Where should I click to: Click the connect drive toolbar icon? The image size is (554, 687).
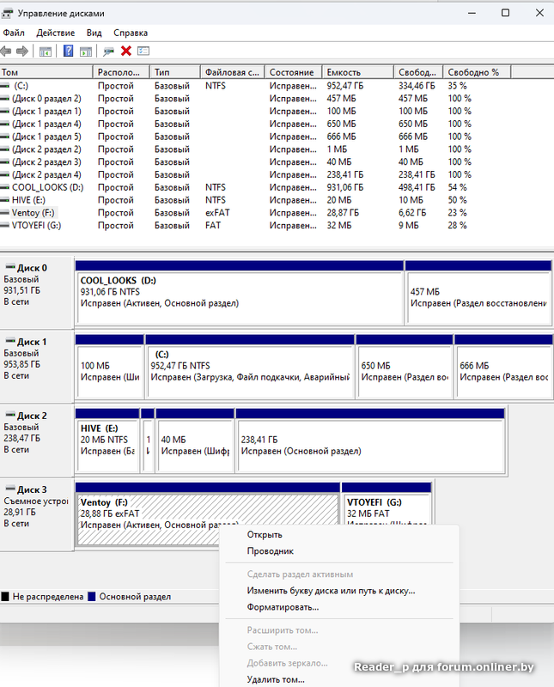[x=108, y=52]
